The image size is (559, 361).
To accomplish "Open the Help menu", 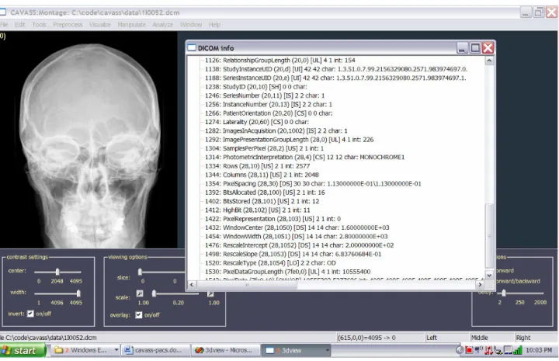I will [x=214, y=25].
